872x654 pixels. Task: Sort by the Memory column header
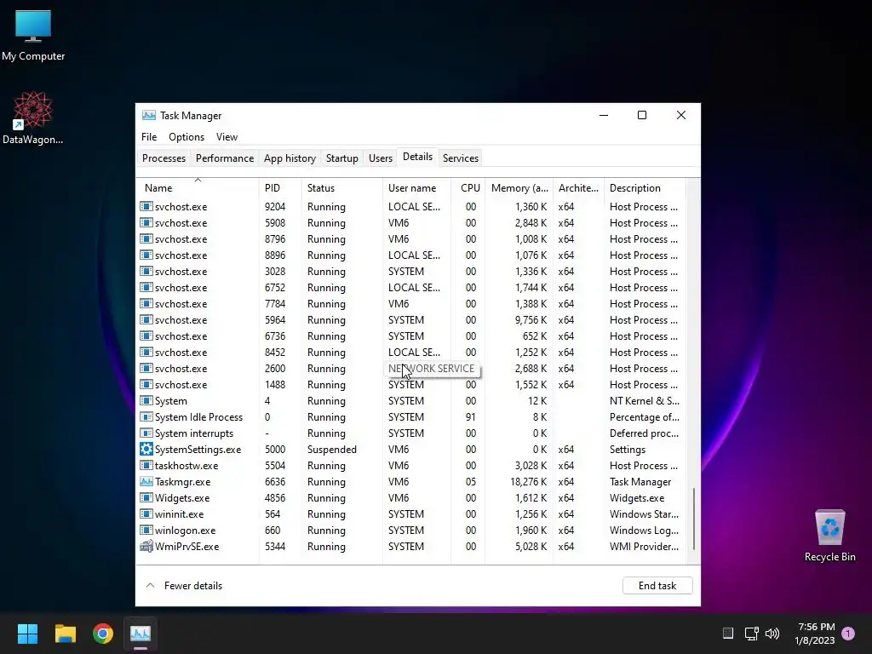(519, 188)
